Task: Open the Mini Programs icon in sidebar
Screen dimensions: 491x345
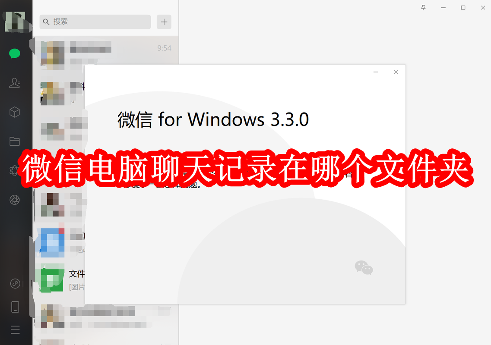Action: (15, 283)
